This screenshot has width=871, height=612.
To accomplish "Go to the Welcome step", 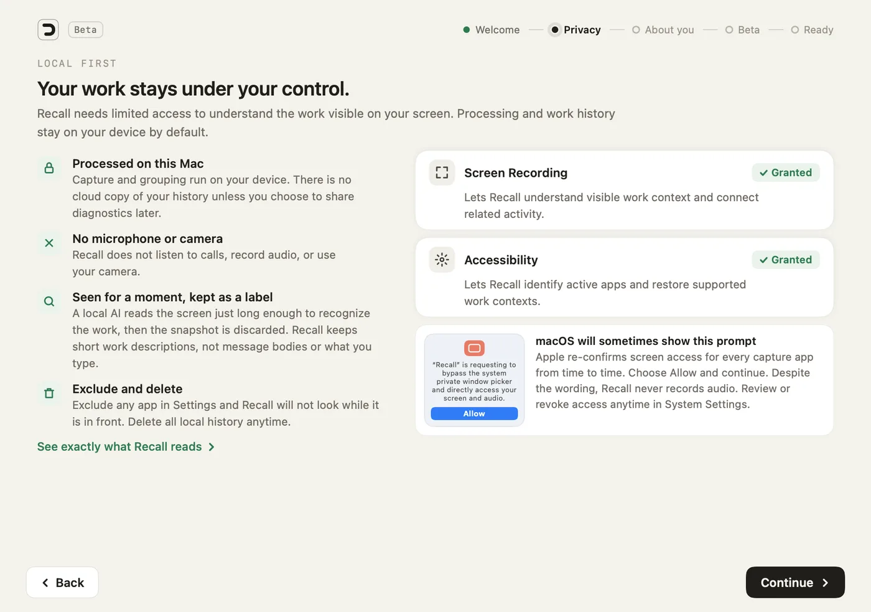I will (491, 30).
